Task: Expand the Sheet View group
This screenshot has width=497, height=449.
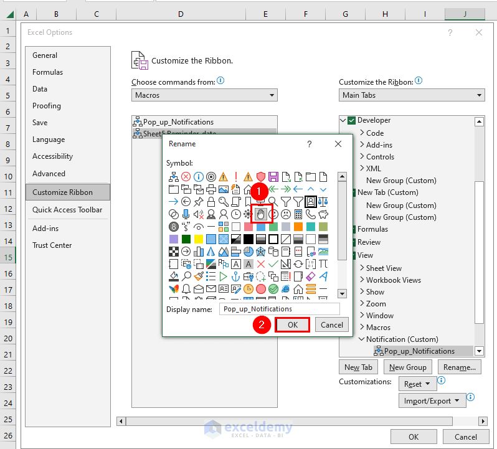Action: tap(362, 268)
